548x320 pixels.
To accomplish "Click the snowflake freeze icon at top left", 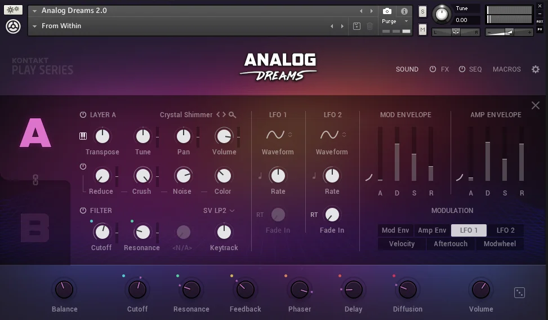I will tap(14, 10).
